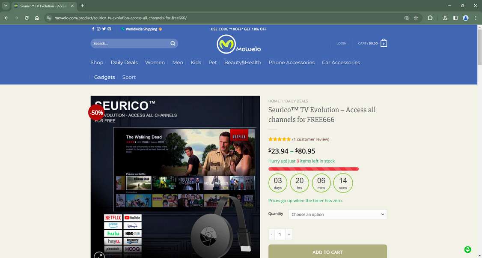
Task: Zoom product image with expand icon
Action: [x=99, y=255]
